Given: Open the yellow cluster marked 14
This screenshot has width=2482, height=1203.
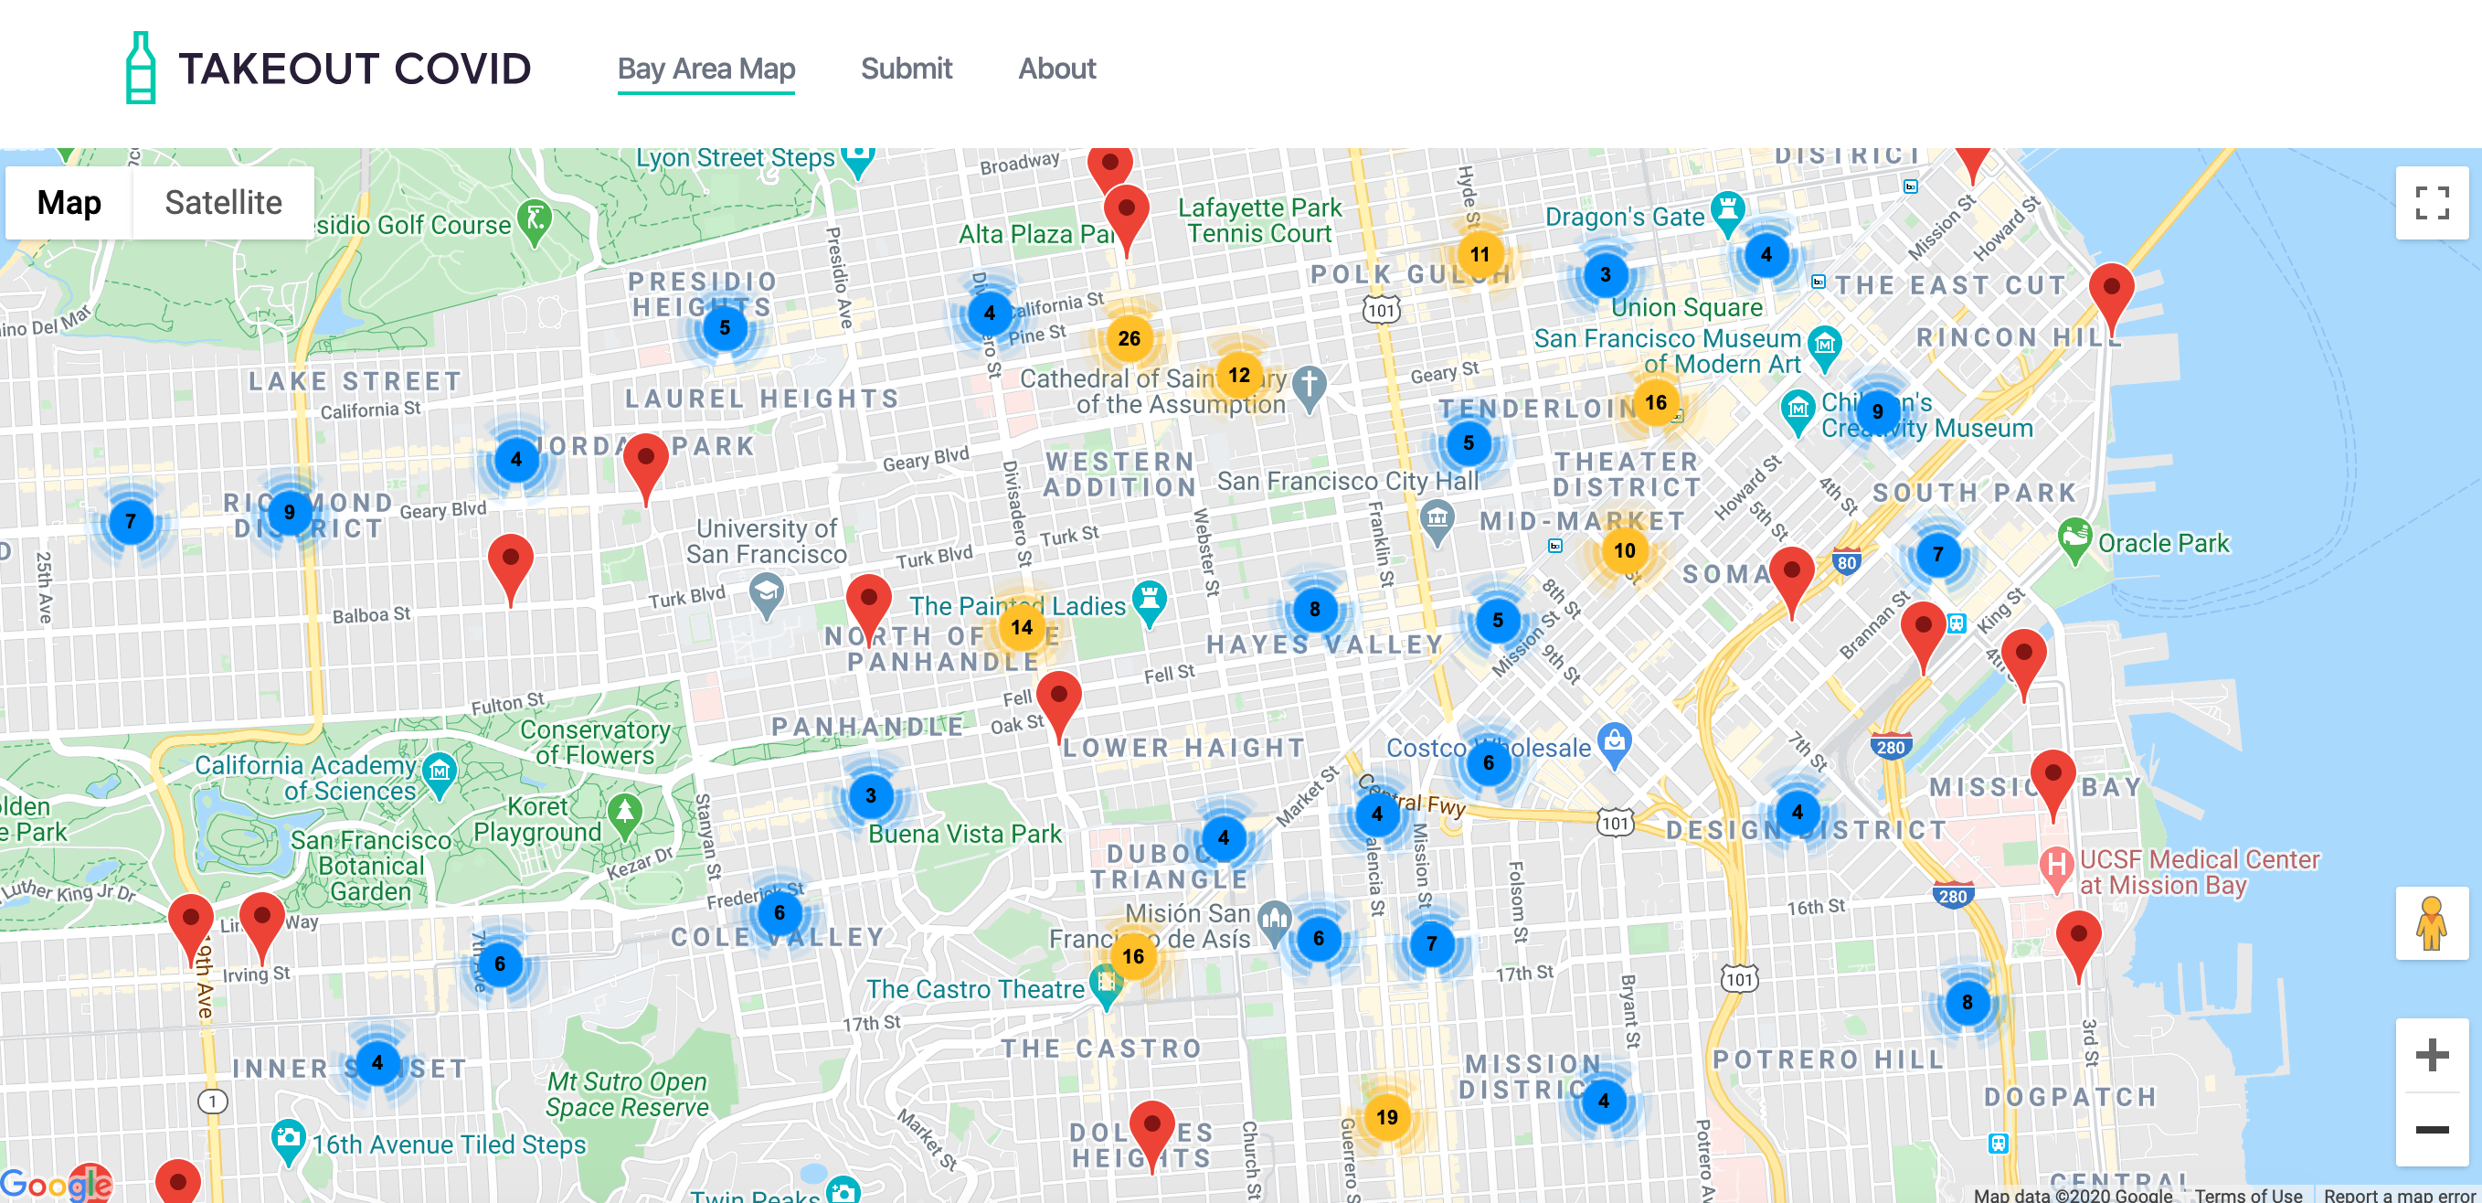Looking at the screenshot, I should pos(1023,627).
